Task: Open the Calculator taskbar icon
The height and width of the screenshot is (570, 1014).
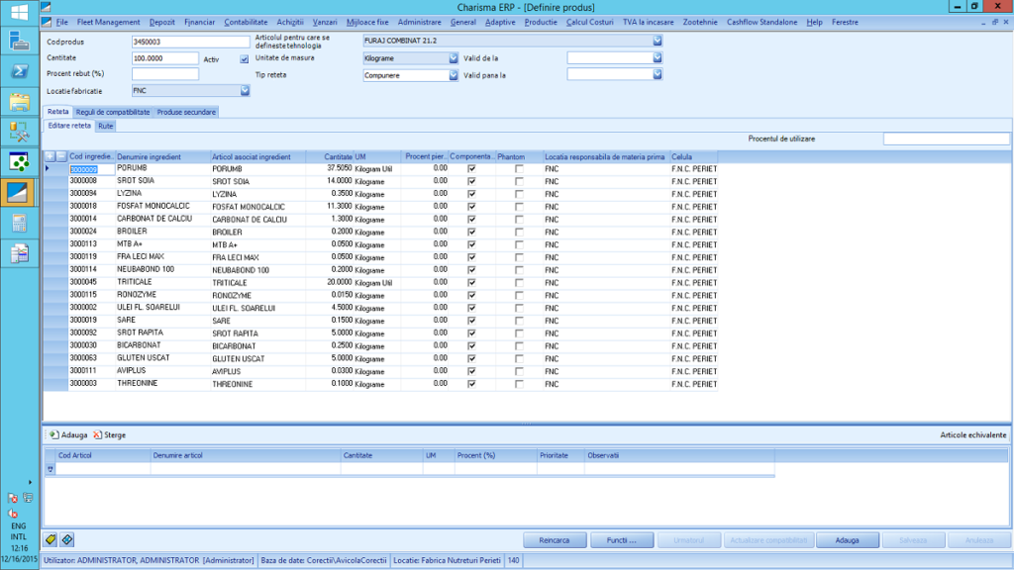Action: [x=19, y=223]
